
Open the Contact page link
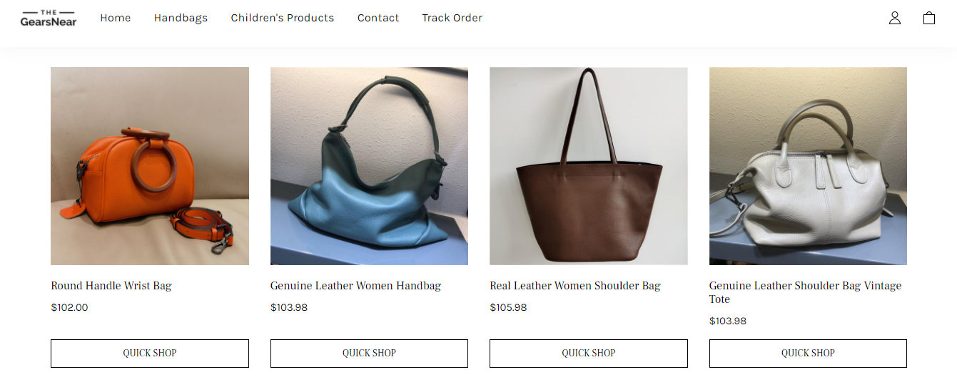click(378, 18)
